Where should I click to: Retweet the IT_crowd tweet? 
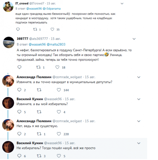pyautogui.click(x=35, y=30)
